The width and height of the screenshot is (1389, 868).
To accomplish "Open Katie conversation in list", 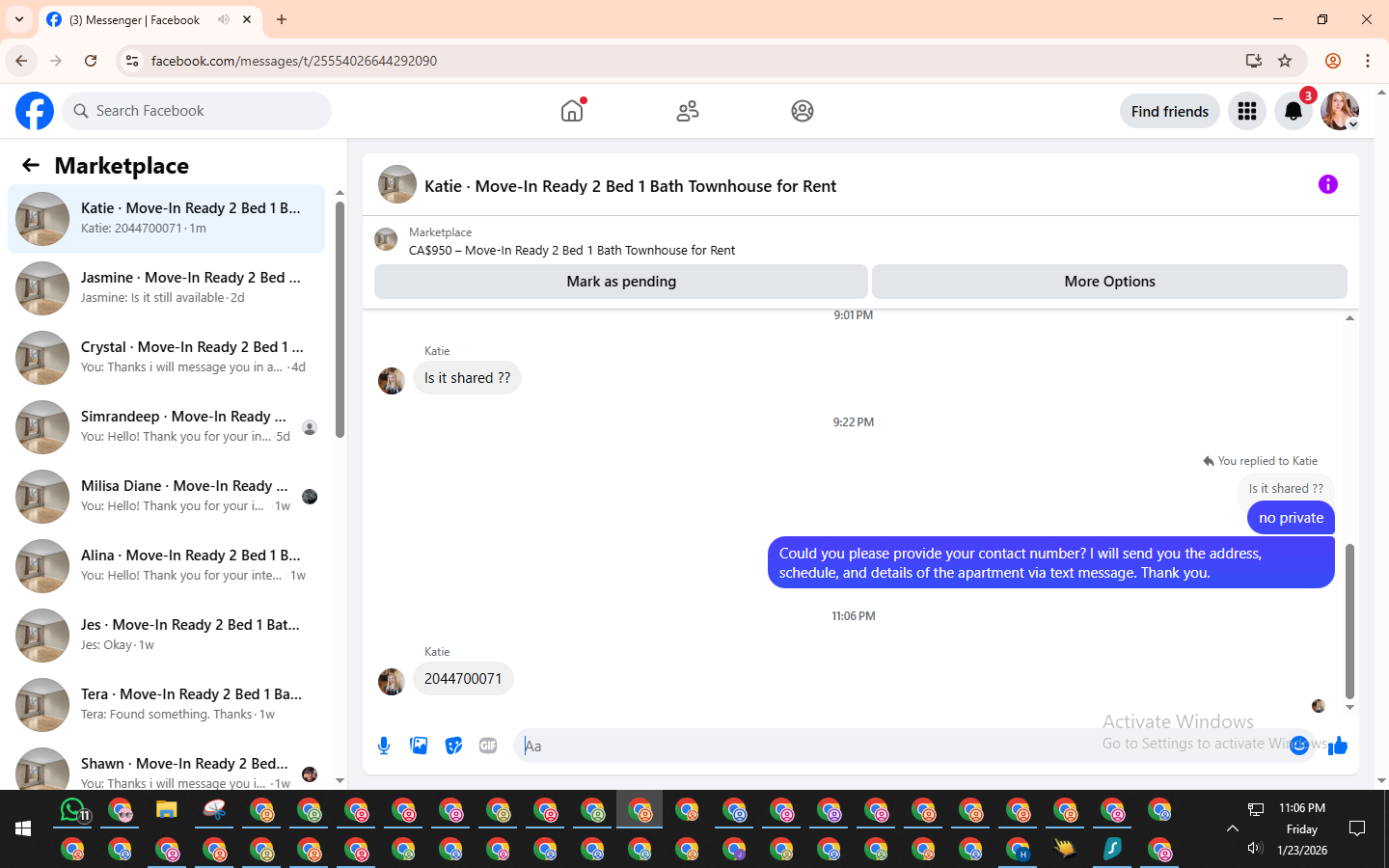I will 166,219.
